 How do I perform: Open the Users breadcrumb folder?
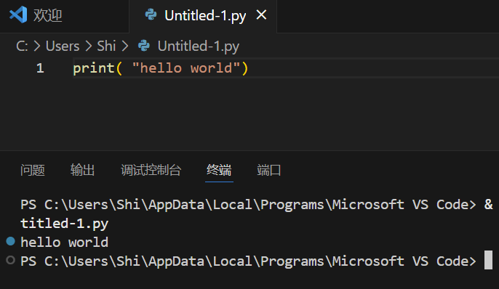63,46
